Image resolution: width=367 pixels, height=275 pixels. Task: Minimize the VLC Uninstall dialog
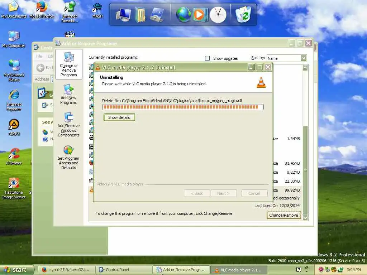coord(251,67)
